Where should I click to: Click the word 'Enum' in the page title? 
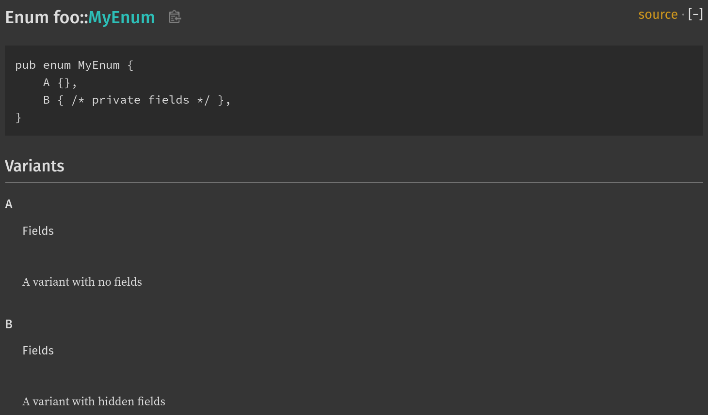[x=27, y=17]
